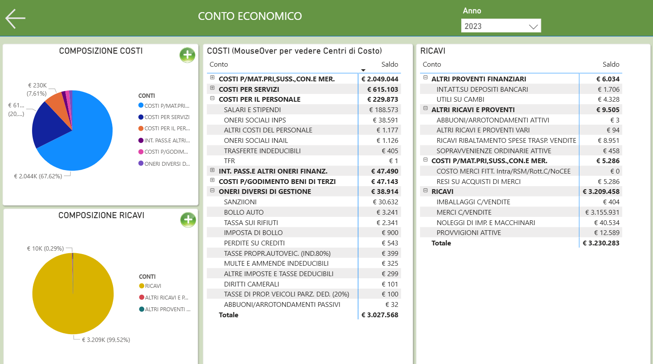Expand COSTI P/GODIMENTO BENI DI TERZI row
The width and height of the screenshot is (653, 364).
[x=212, y=180]
